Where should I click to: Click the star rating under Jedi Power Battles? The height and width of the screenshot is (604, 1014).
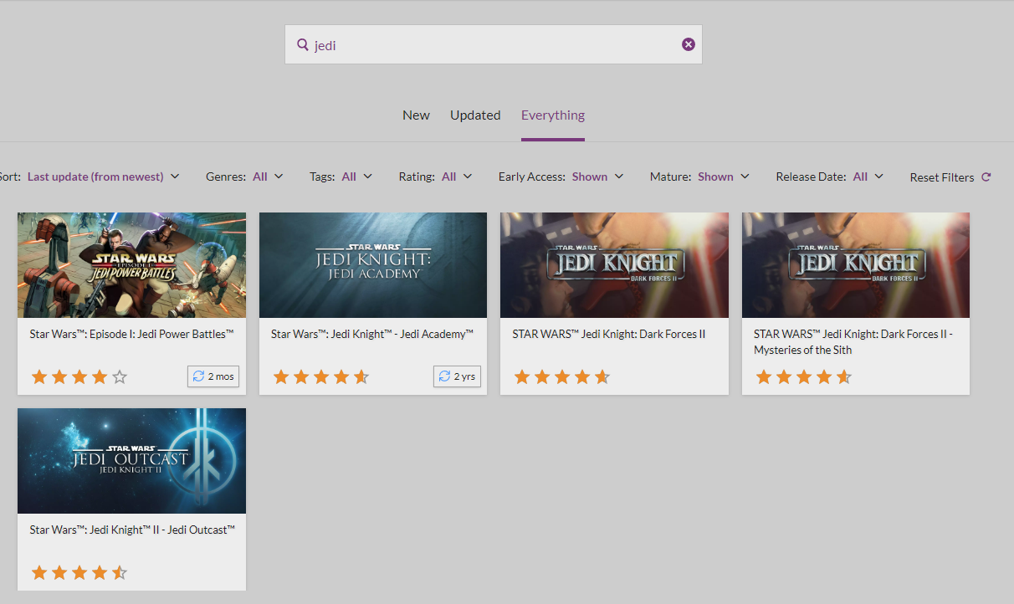[x=79, y=377]
